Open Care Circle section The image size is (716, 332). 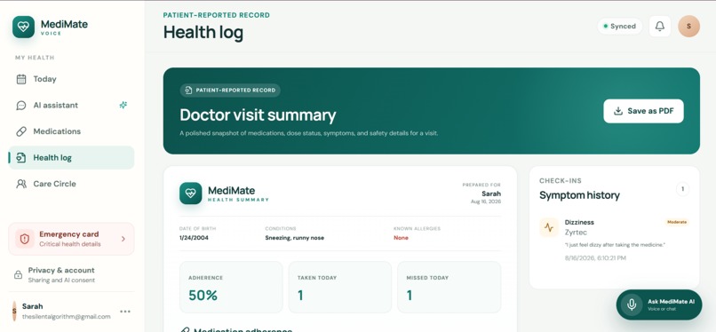click(71, 184)
